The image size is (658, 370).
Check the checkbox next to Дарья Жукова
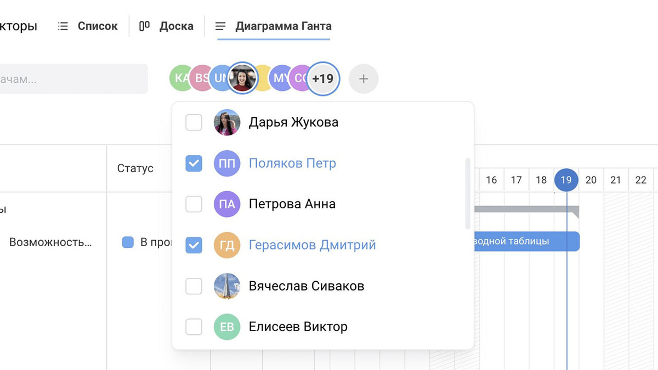click(x=194, y=122)
